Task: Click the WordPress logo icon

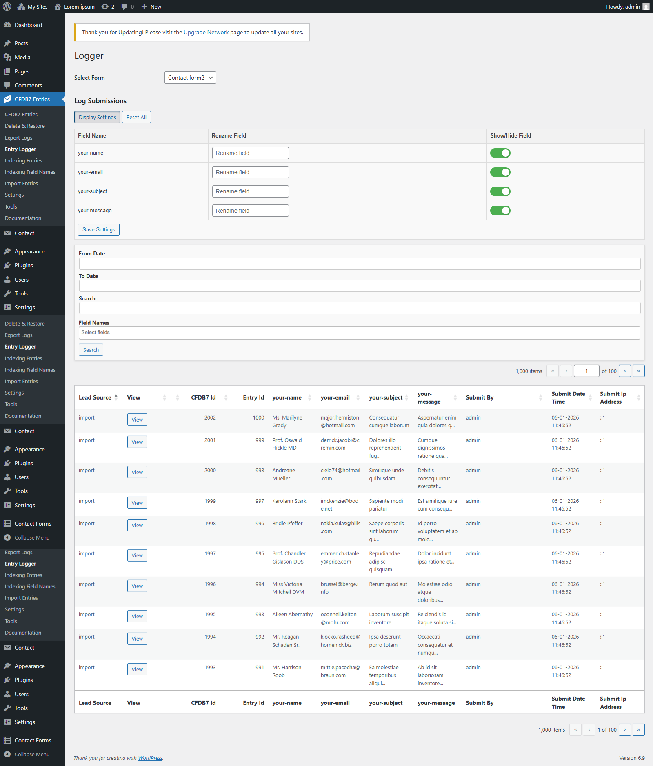Action: [7, 7]
